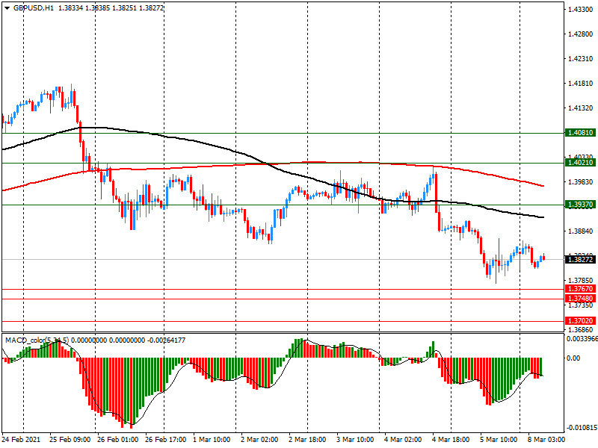The width and height of the screenshot is (598, 448).
Task: Select the green 1.40810 price level label
Action: (x=580, y=133)
